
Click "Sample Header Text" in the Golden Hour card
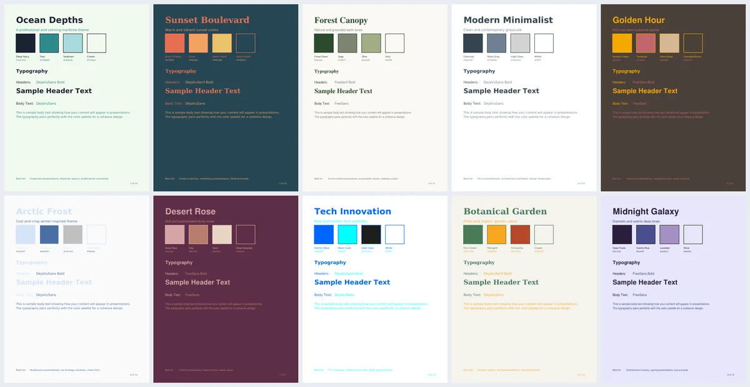tap(645, 91)
